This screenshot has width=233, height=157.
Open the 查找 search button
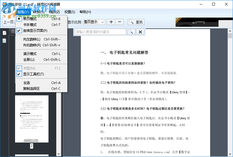tap(136, 22)
